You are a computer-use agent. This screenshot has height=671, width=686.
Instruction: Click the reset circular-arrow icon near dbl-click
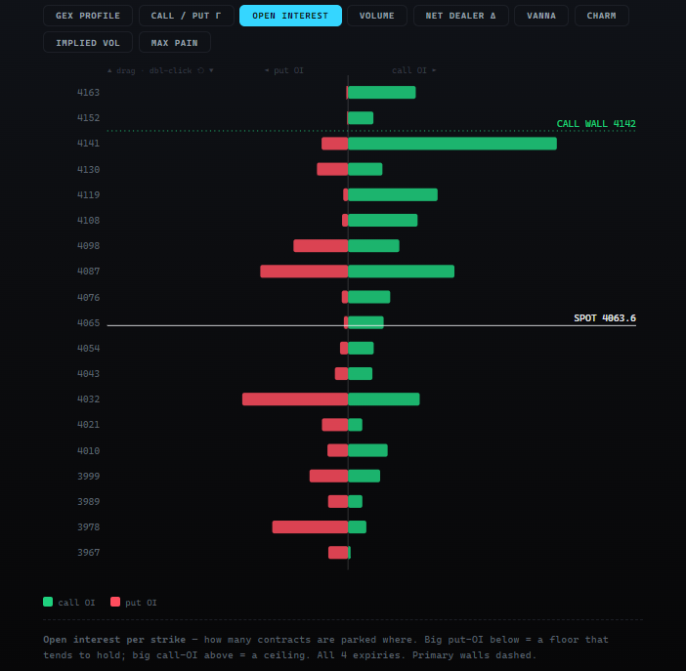[200, 70]
